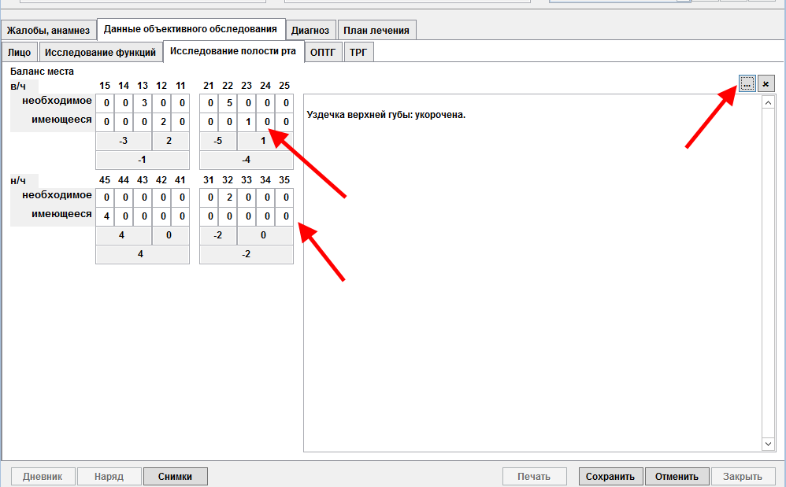Go to the Исследование функций sub-tab

[x=100, y=53]
